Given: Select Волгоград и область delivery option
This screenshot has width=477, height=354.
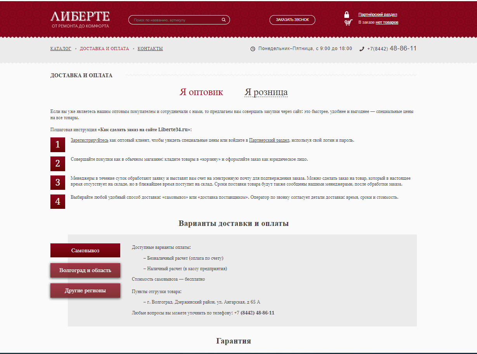Looking at the screenshot, I should [x=85, y=270].
